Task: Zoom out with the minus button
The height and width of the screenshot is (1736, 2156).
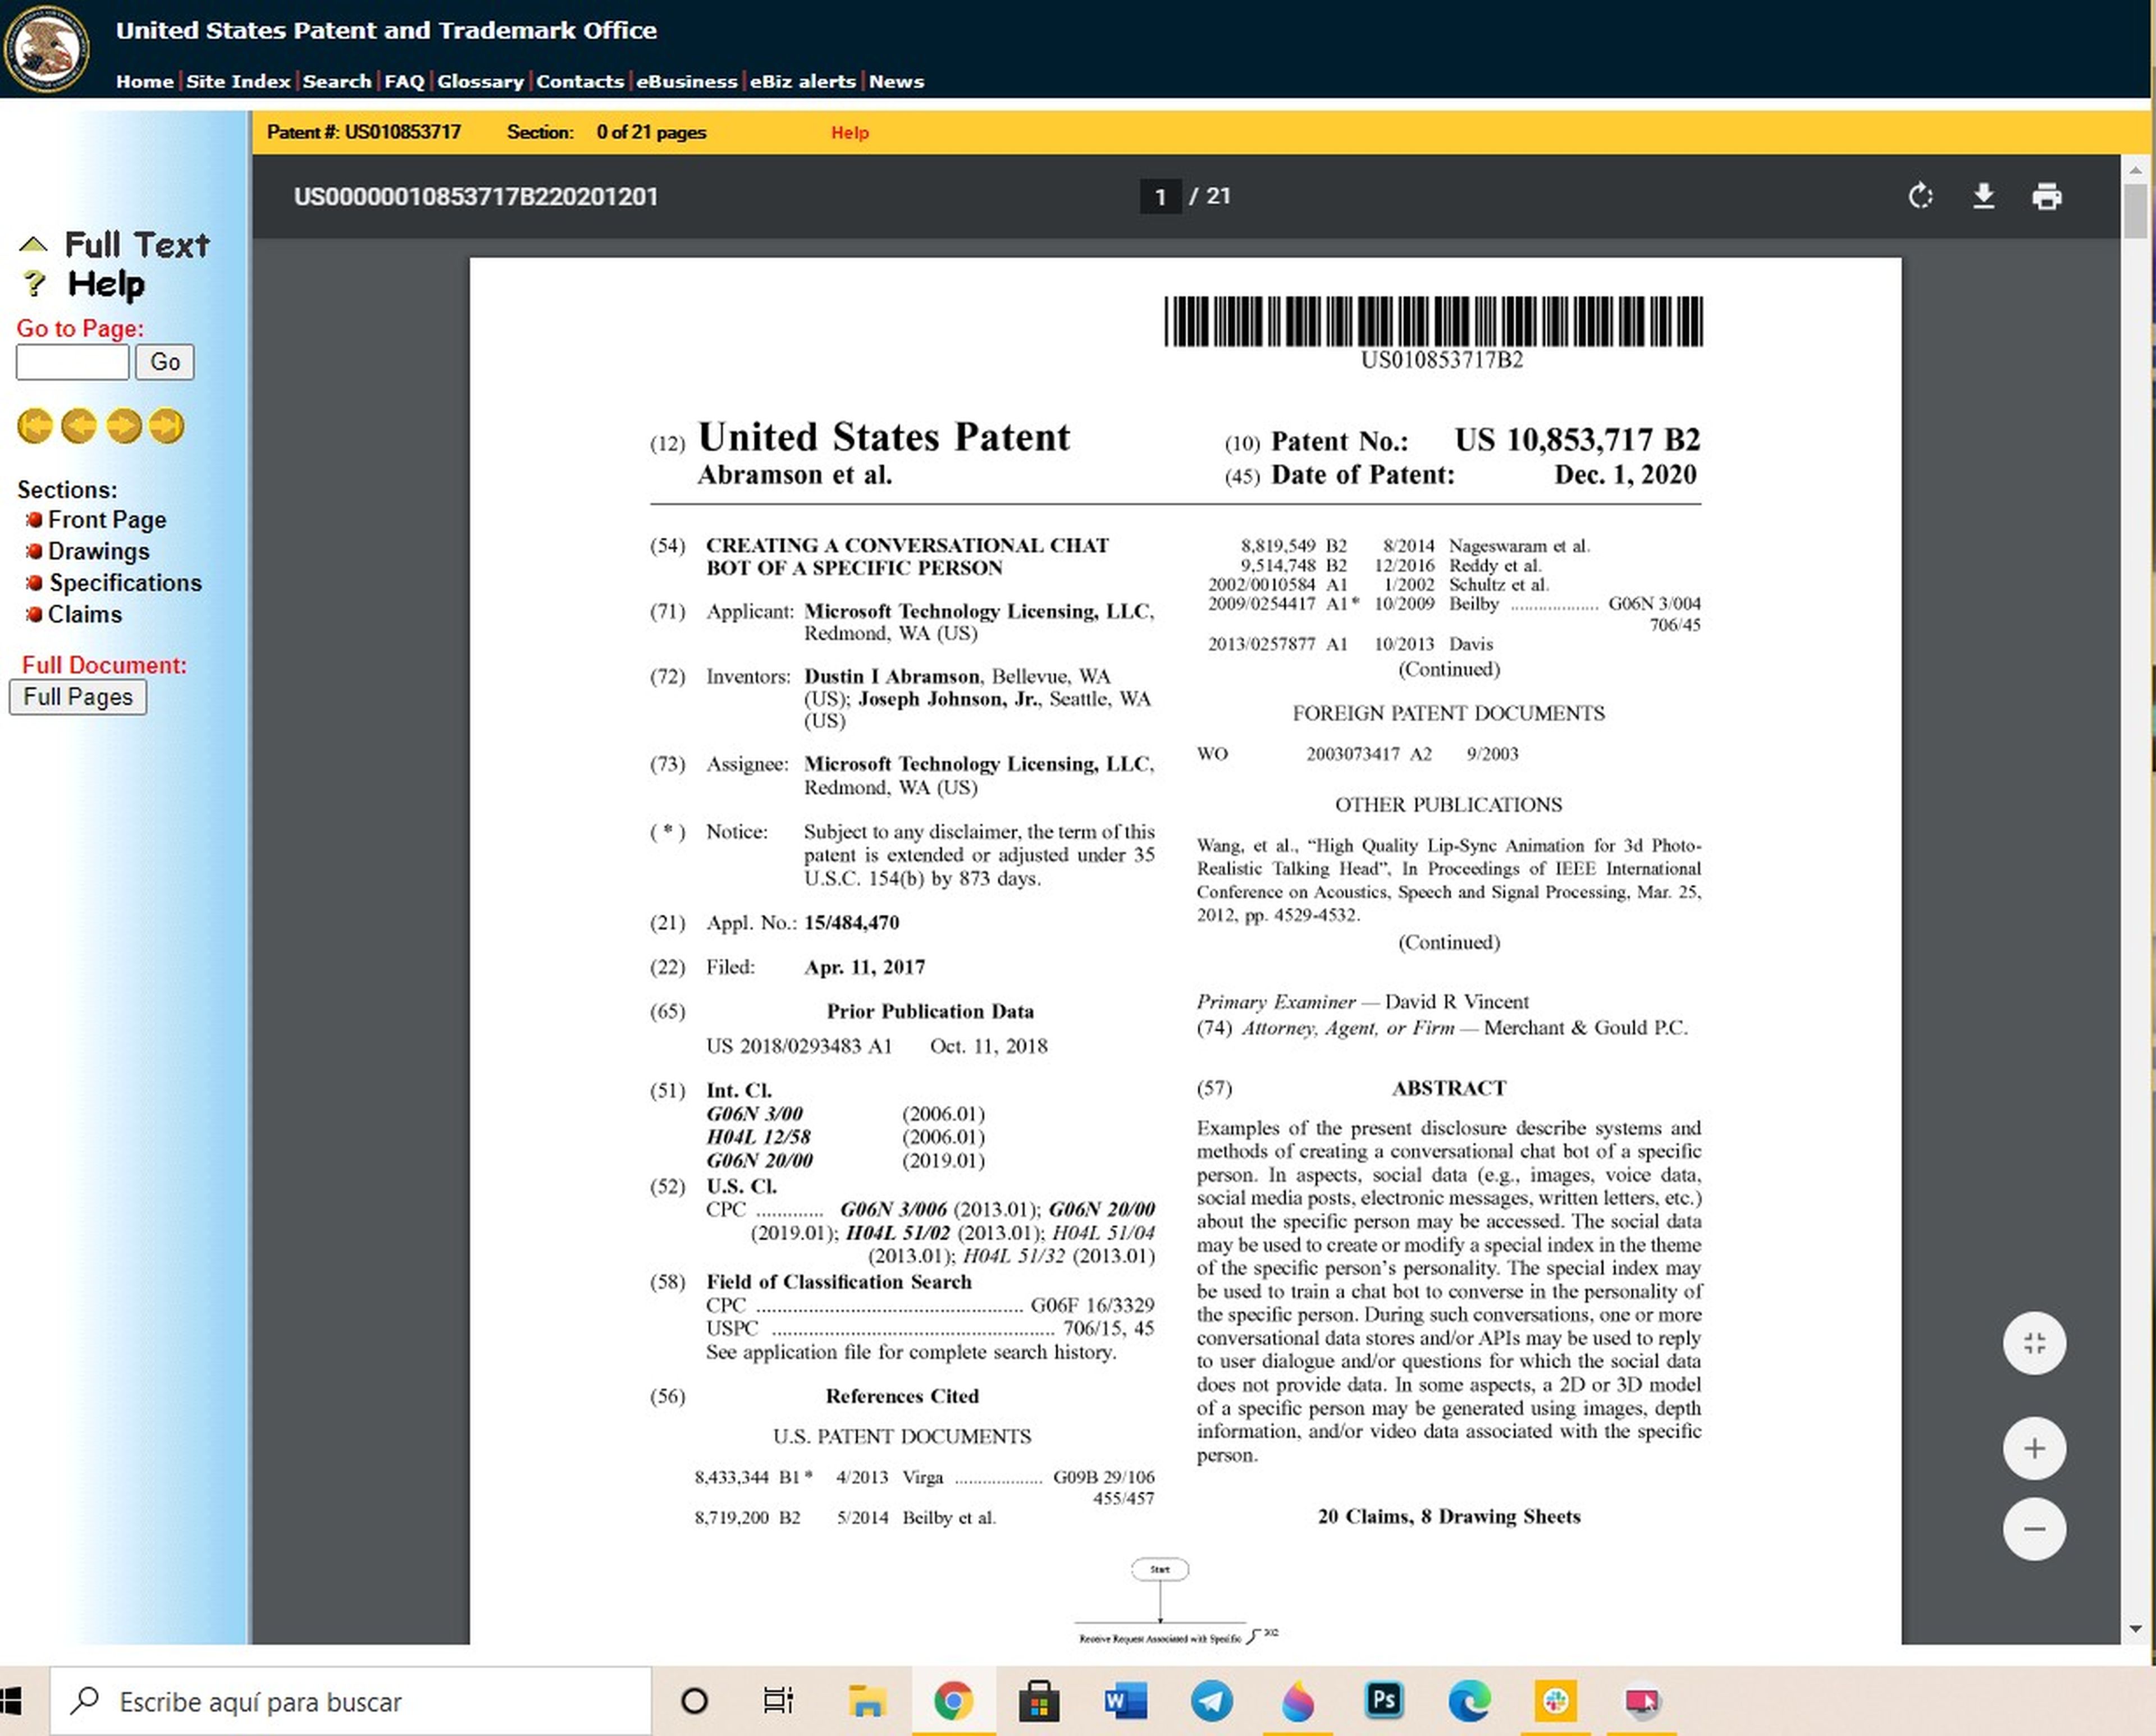Action: coord(2034,1529)
